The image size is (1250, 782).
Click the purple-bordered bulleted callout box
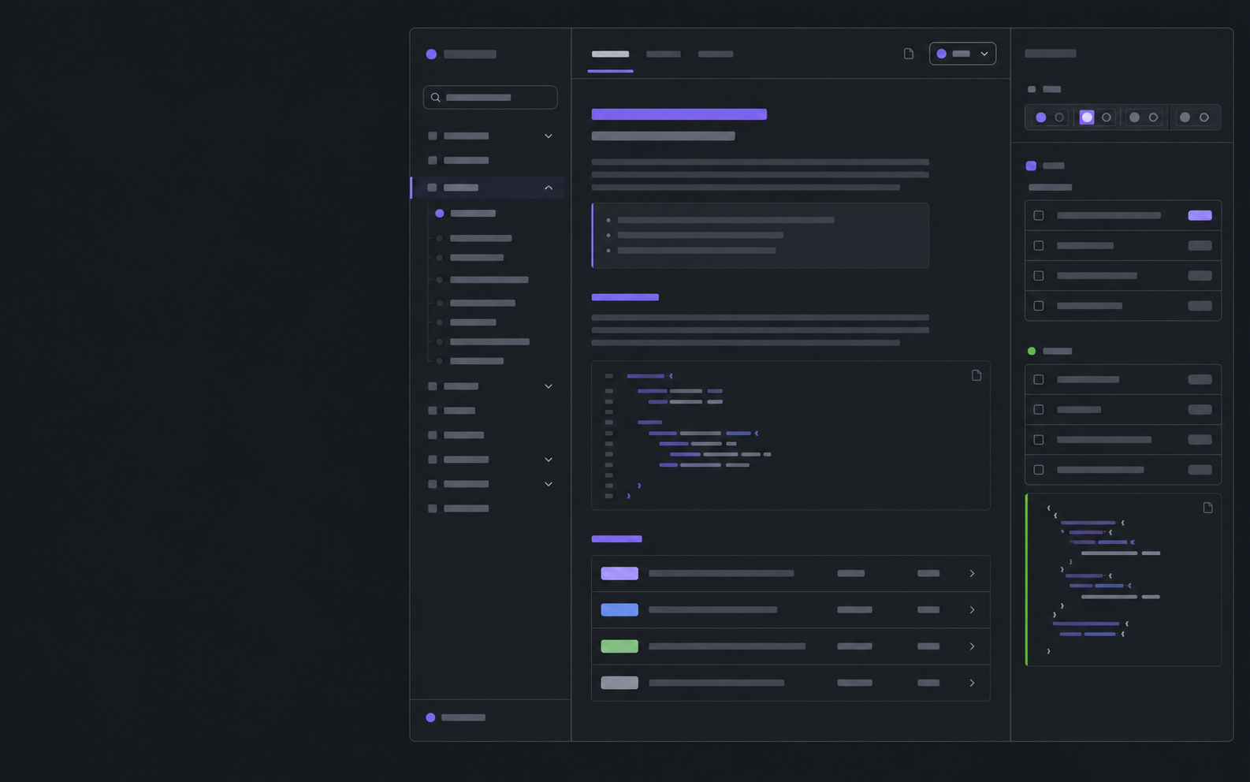point(761,236)
